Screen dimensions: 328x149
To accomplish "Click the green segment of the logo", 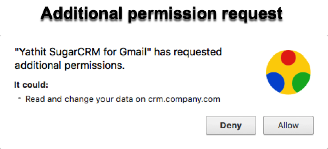I will [x=301, y=82].
